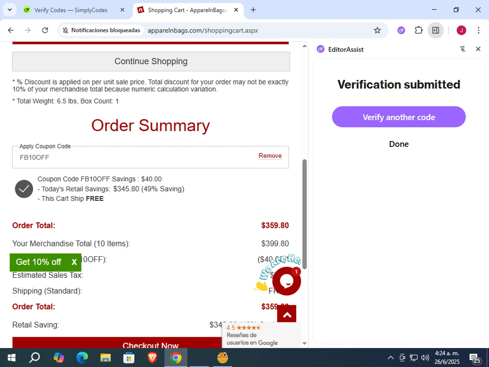Click the back-to-top arrow button
The height and width of the screenshot is (367, 489).
point(287,314)
